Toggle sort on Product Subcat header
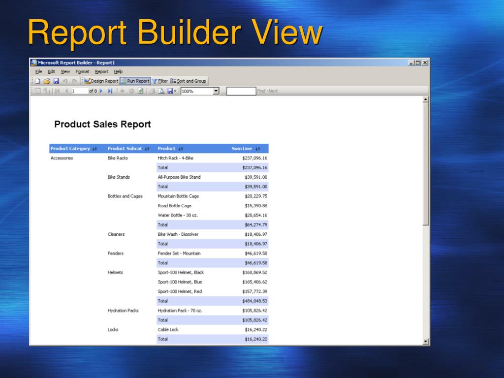The width and height of the screenshot is (504, 378). coord(147,149)
